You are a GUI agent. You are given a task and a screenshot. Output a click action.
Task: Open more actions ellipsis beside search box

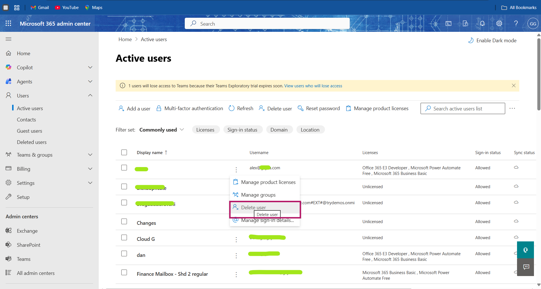(x=512, y=108)
